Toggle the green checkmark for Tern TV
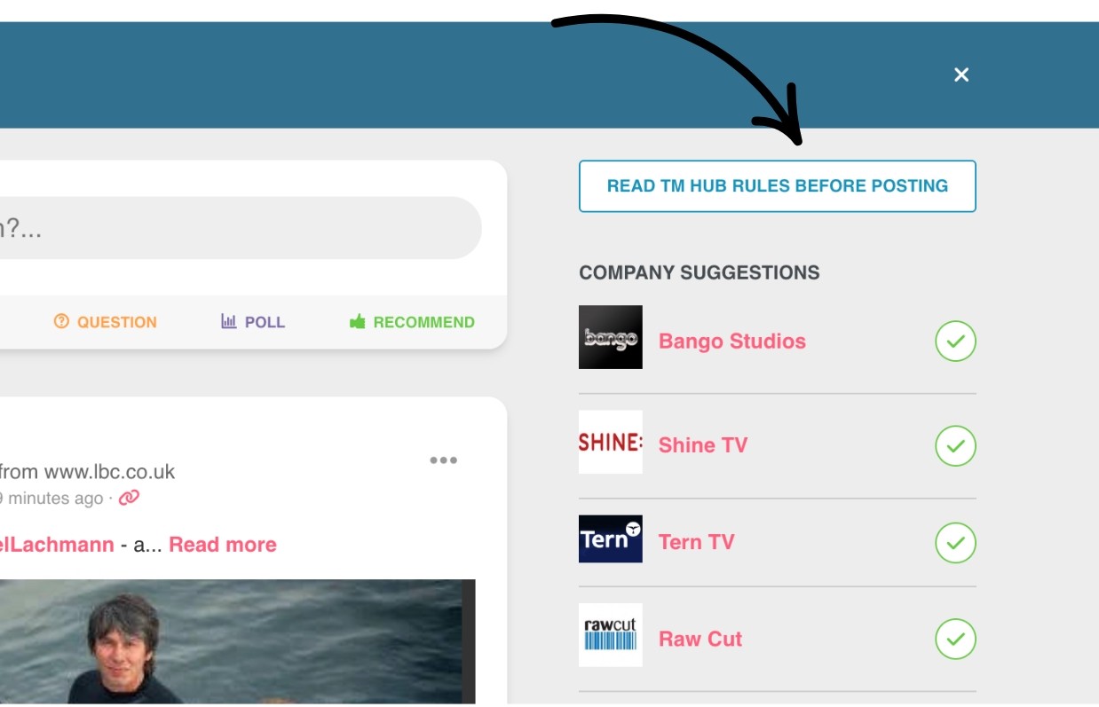Viewport: 1099px width, 707px height. click(955, 542)
